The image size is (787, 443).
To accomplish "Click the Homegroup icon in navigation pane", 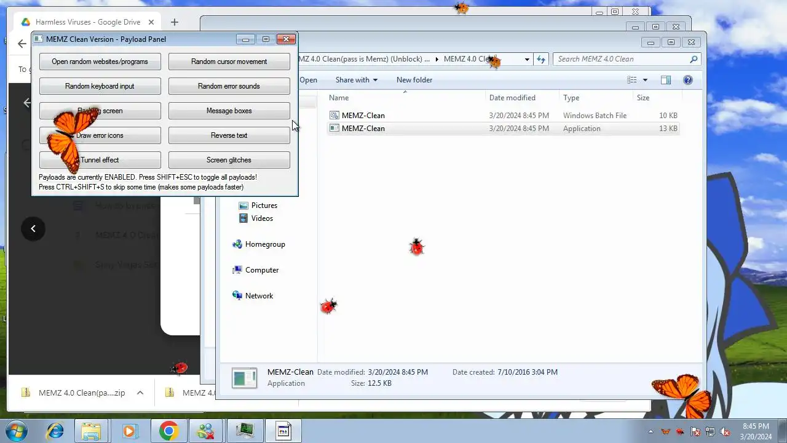I will click(237, 244).
